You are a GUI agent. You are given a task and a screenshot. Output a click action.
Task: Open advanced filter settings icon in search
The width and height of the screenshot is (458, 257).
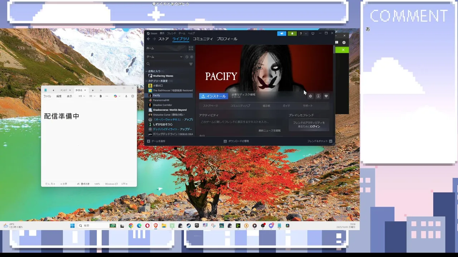tap(191, 64)
